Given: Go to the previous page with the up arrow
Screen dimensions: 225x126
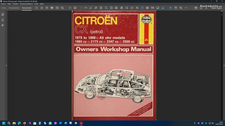Looking at the screenshot, I should tap(70, 8).
